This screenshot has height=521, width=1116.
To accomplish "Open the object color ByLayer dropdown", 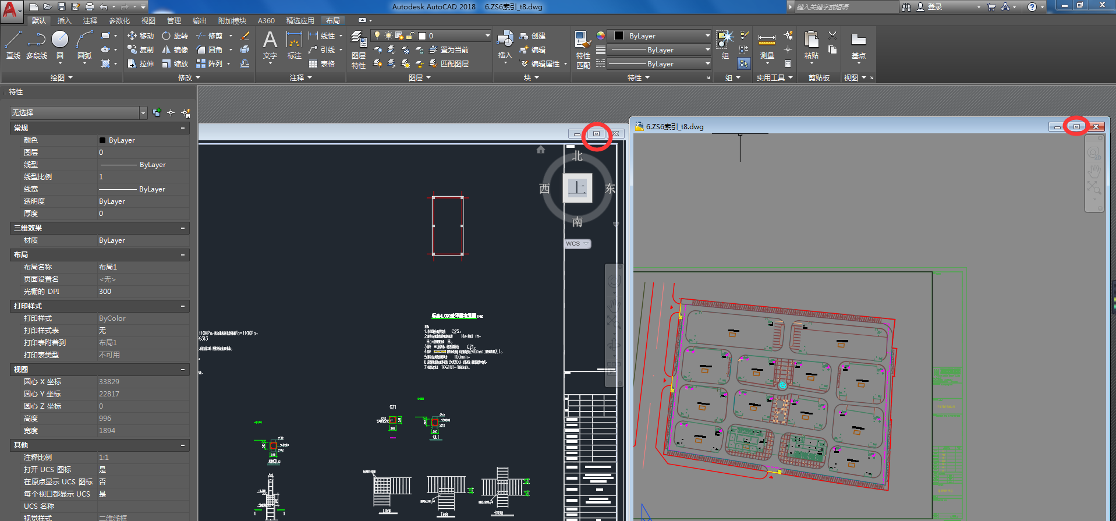I will click(x=660, y=36).
